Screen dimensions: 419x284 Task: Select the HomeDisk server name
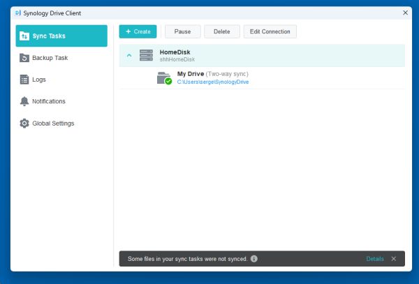(175, 52)
